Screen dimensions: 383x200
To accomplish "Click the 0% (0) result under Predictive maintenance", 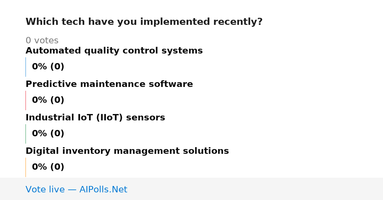I will (48, 100).
